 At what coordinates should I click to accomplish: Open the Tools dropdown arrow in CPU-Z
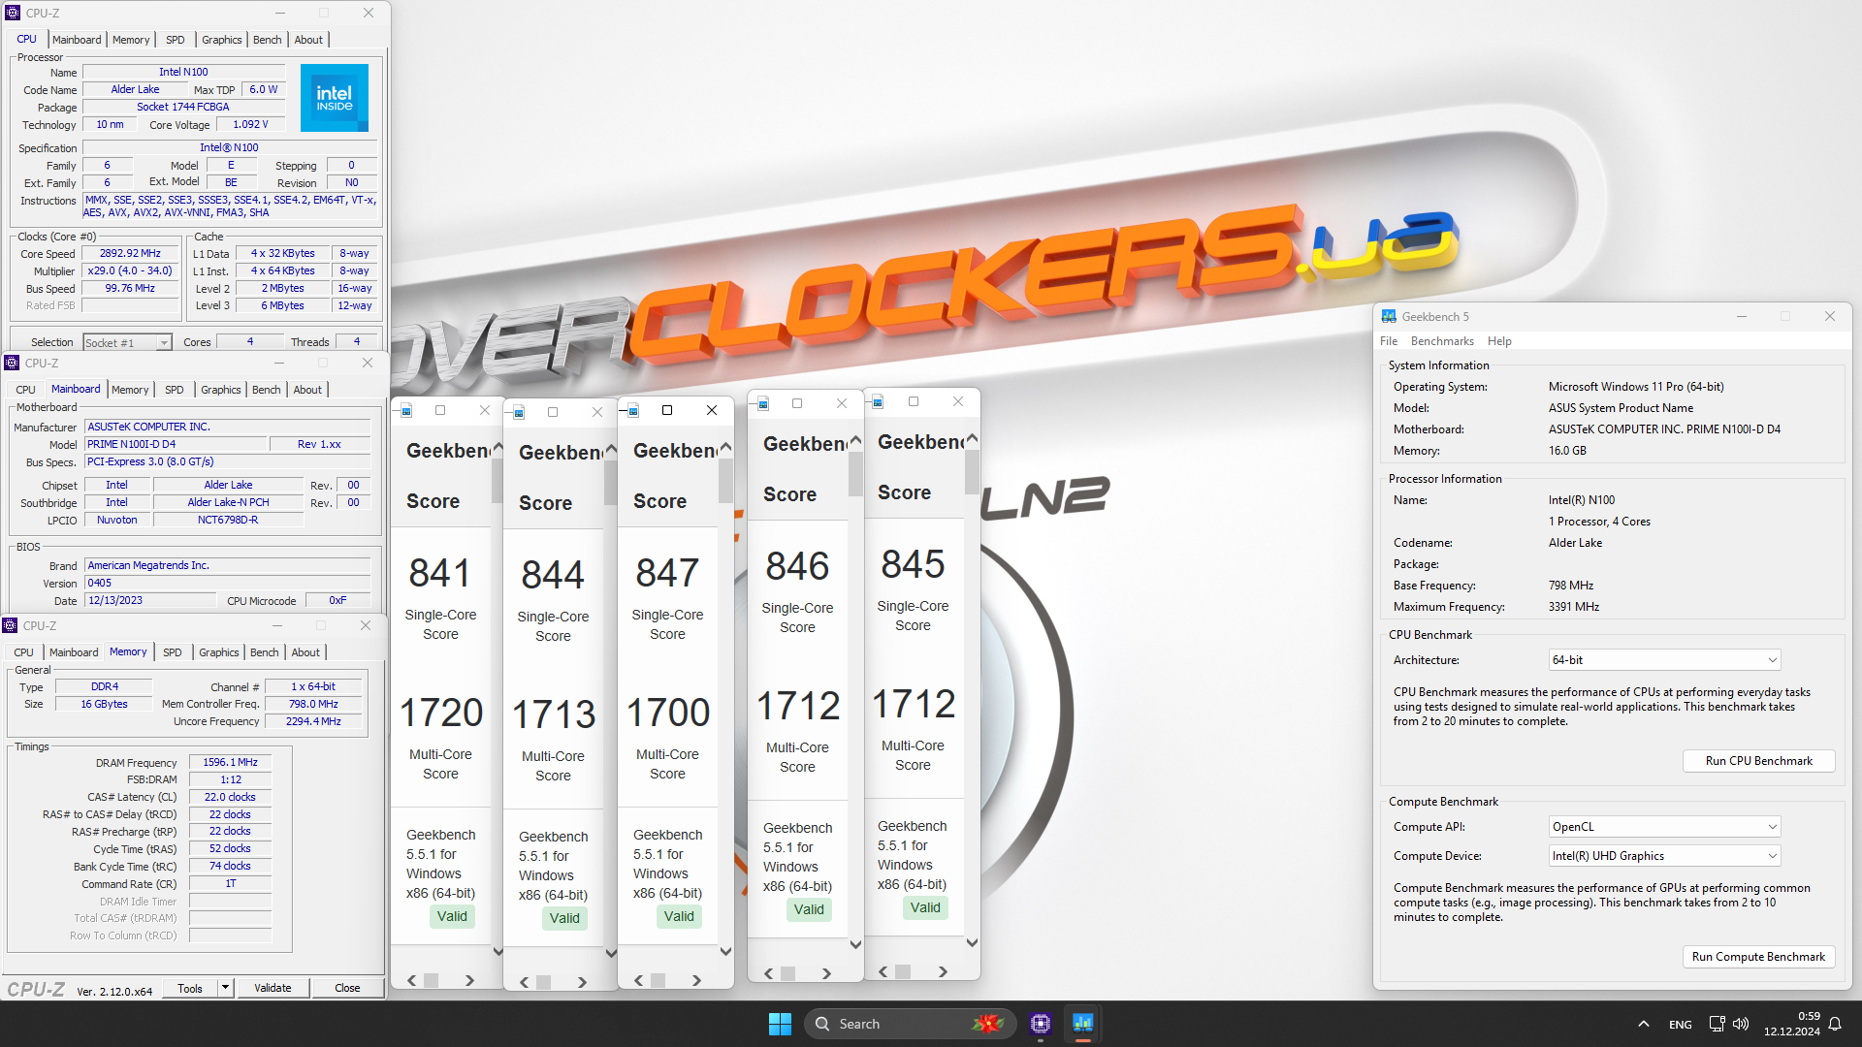tap(225, 988)
